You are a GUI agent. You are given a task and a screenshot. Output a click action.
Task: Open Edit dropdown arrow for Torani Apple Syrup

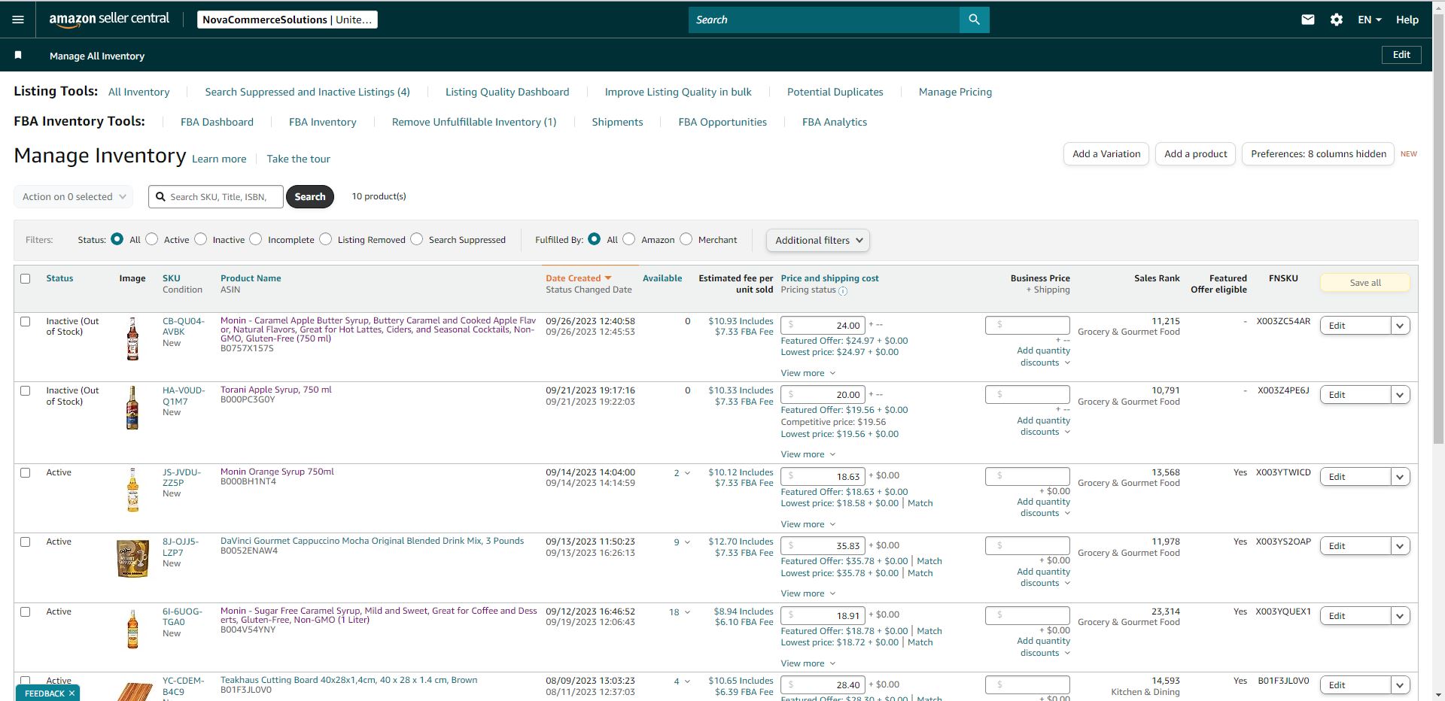(1400, 395)
